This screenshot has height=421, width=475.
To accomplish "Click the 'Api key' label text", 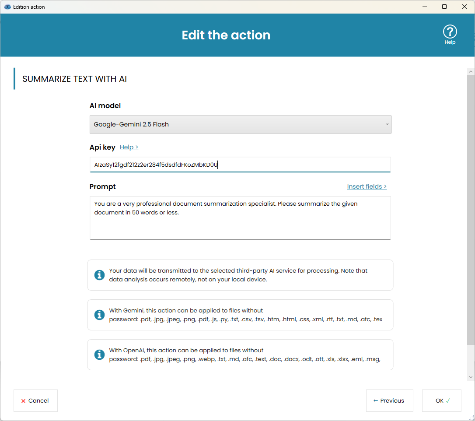I will coord(102,147).
